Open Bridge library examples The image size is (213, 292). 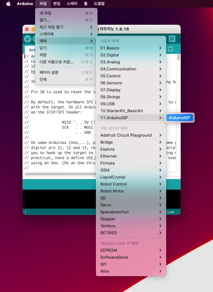tap(131, 142)
